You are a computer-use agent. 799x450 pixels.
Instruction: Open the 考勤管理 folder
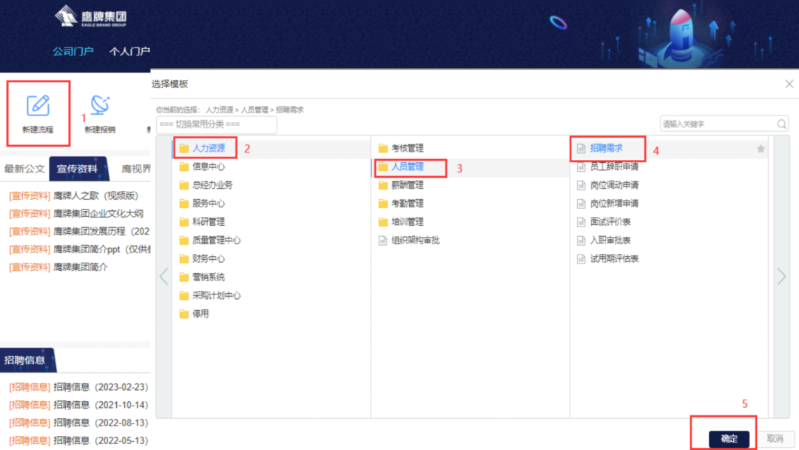(401, 204)
